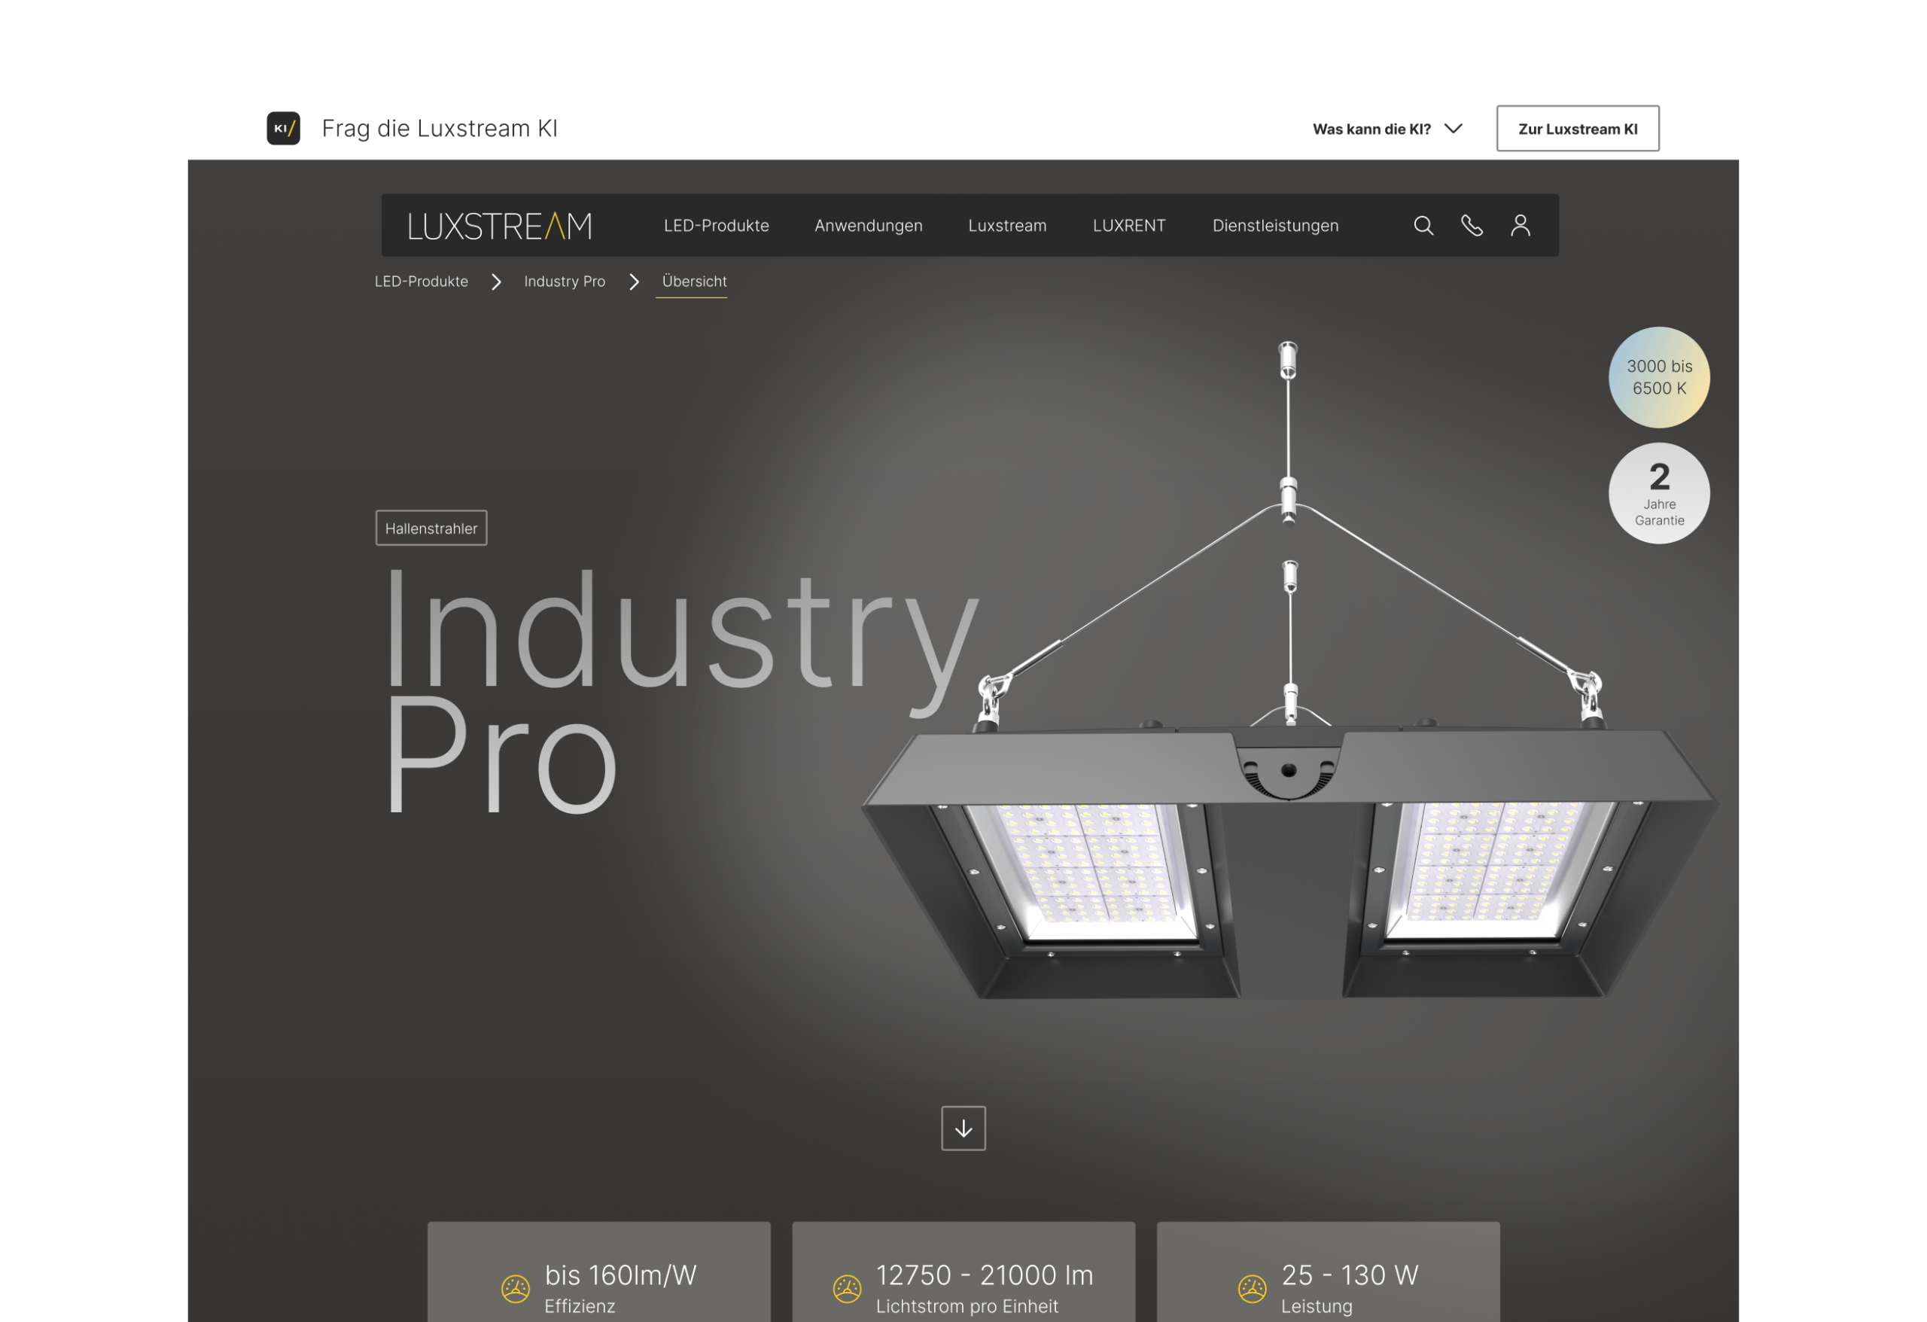Open the phone contact icon
Screen dimensions: 1927x1322
tap(1472, 226)
